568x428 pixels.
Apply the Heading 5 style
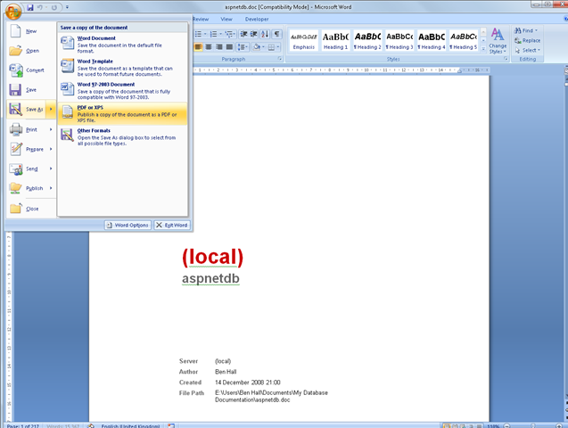click(464, 40)
